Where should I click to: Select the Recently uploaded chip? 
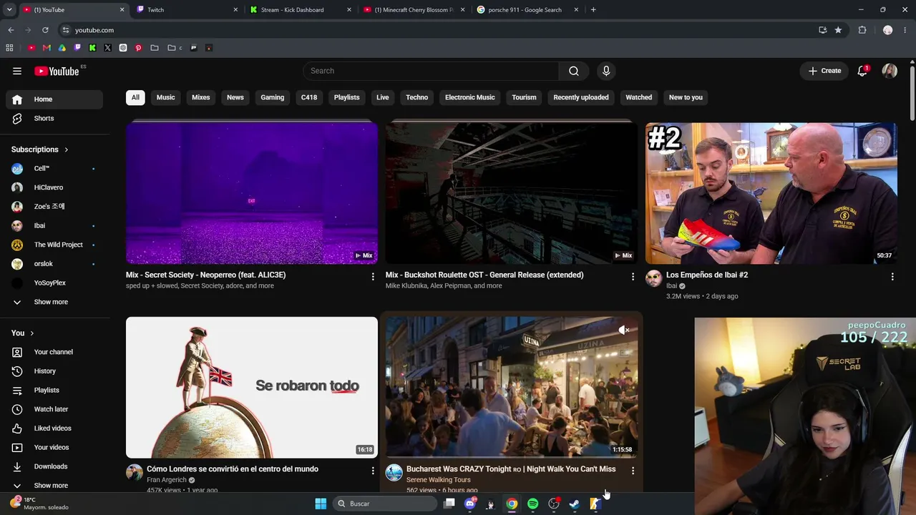[x=581, y=97]
